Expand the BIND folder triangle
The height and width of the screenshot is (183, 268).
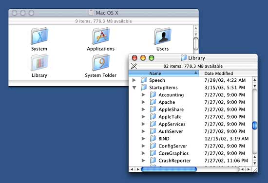click(144, 139)
